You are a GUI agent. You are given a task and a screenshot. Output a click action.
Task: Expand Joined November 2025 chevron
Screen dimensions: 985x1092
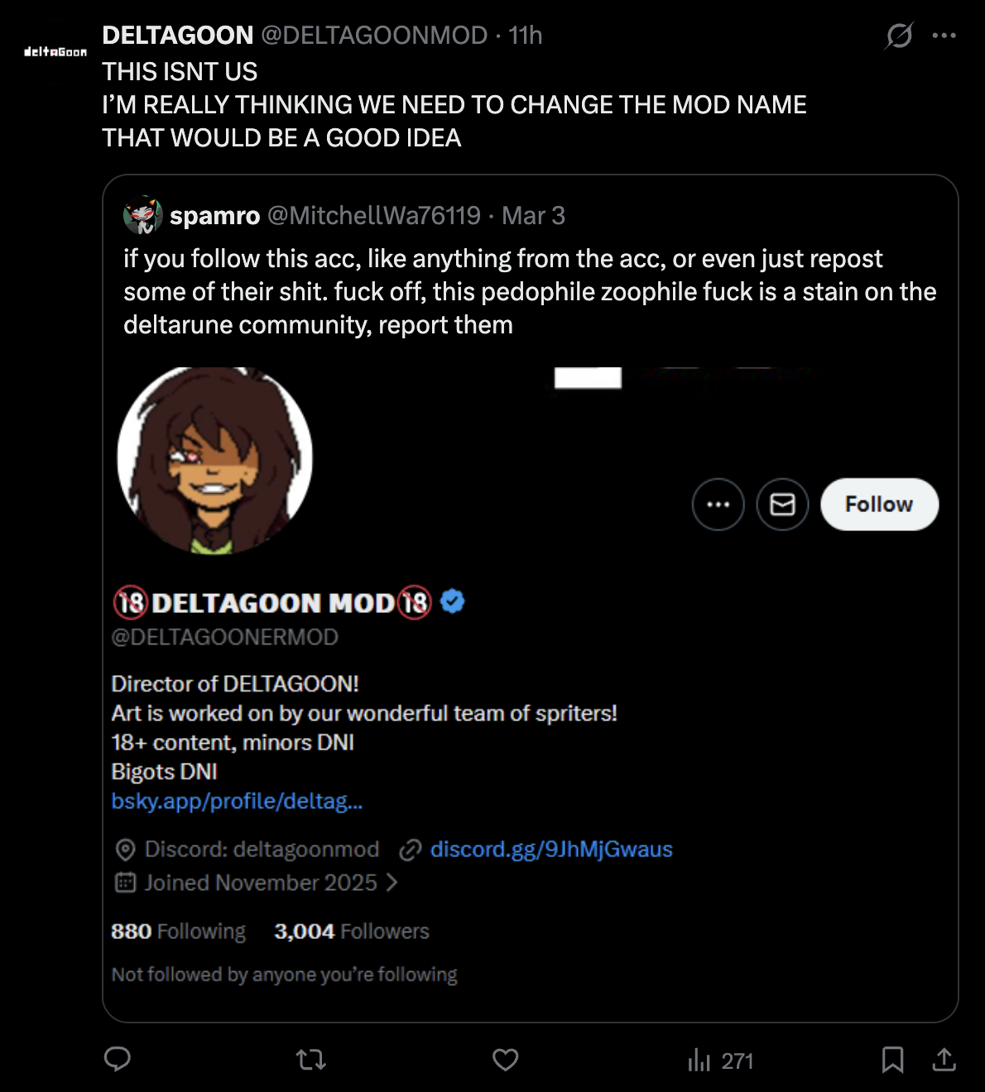tap(392, 883)
